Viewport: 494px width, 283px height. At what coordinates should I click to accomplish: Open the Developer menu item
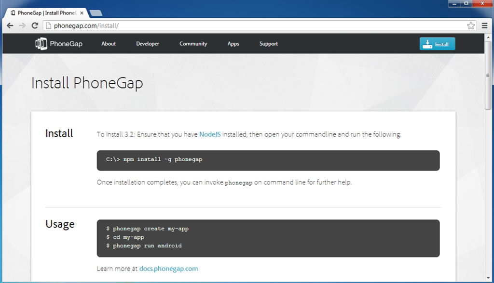pyautogui.click(x=148, y=44)
